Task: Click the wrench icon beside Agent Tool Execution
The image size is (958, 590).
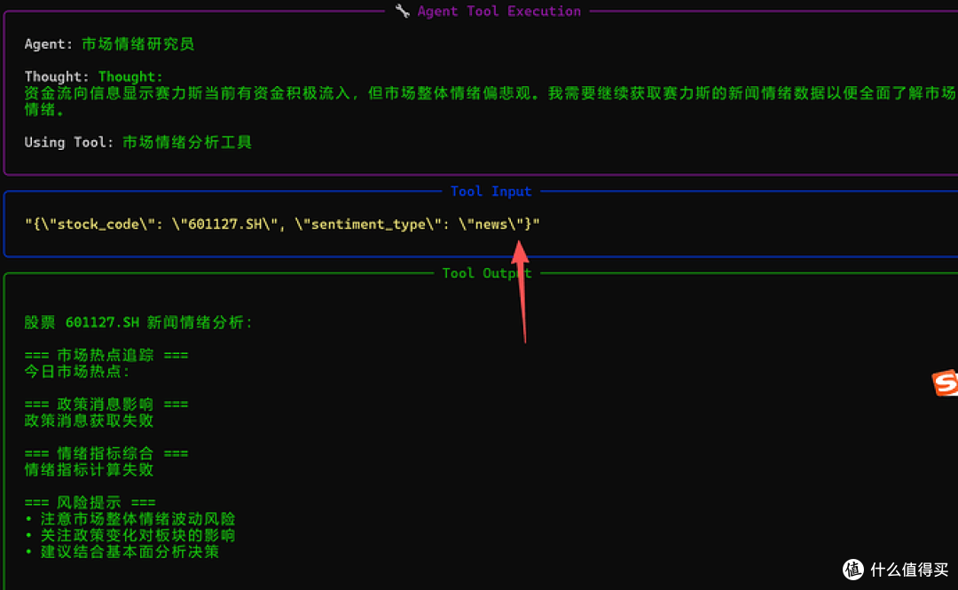Action: coord(402,11)
